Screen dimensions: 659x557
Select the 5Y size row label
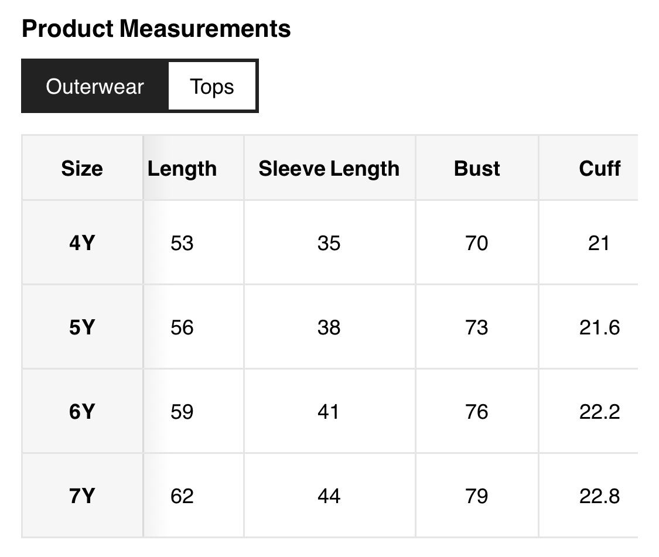(82, 327)
